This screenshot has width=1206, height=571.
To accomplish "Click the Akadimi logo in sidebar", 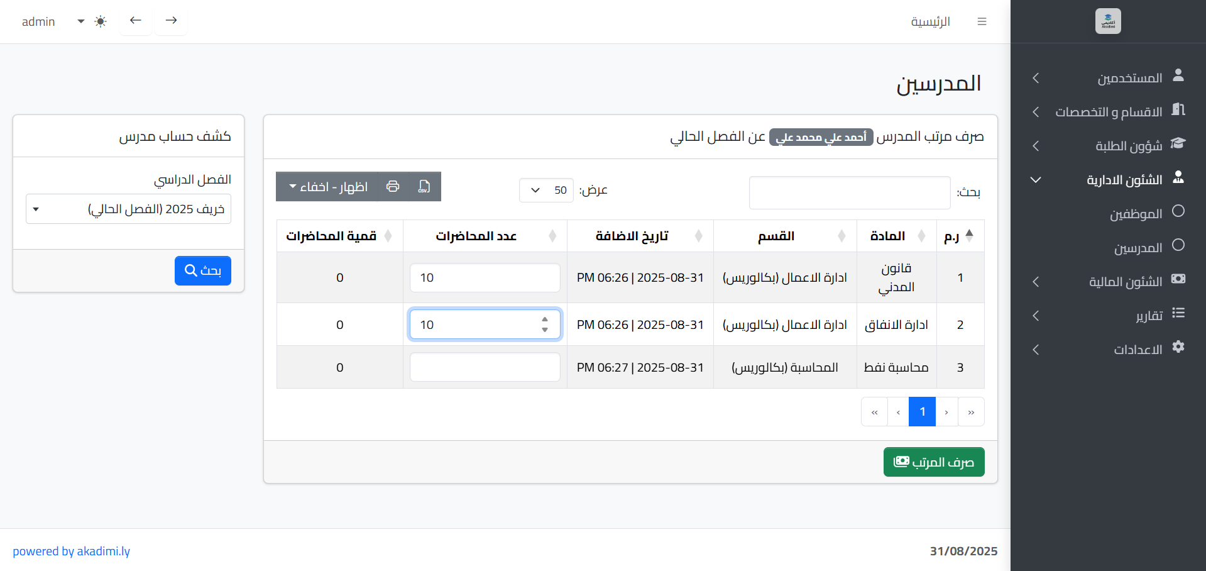I will pos(1107,21).
